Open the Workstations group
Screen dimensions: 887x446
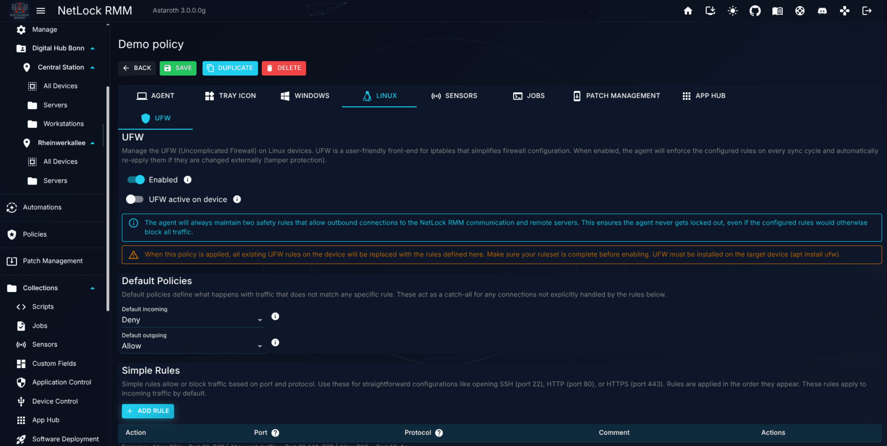click(63, 124)
